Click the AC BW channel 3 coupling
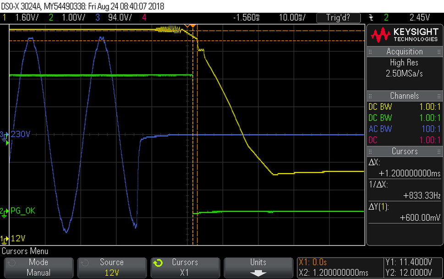The image size is (444, 279). point(380,129)
